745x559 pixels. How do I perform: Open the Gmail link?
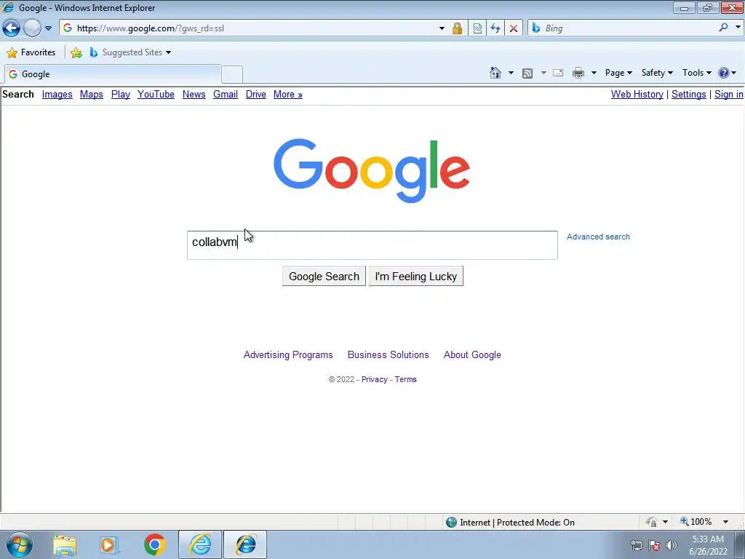[x=226, y=94]
